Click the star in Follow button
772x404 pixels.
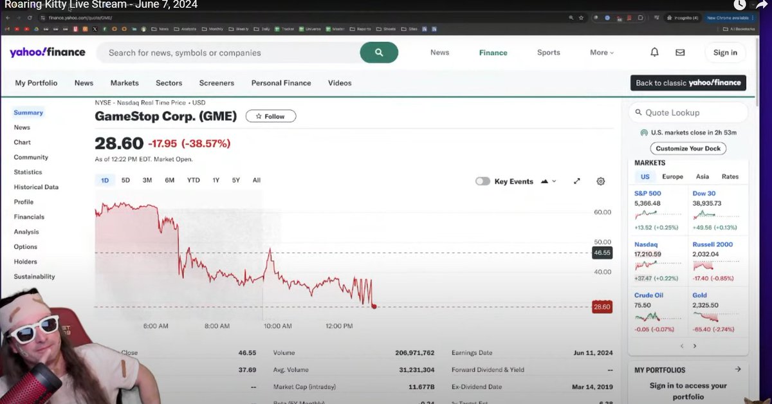click(259, 116)
